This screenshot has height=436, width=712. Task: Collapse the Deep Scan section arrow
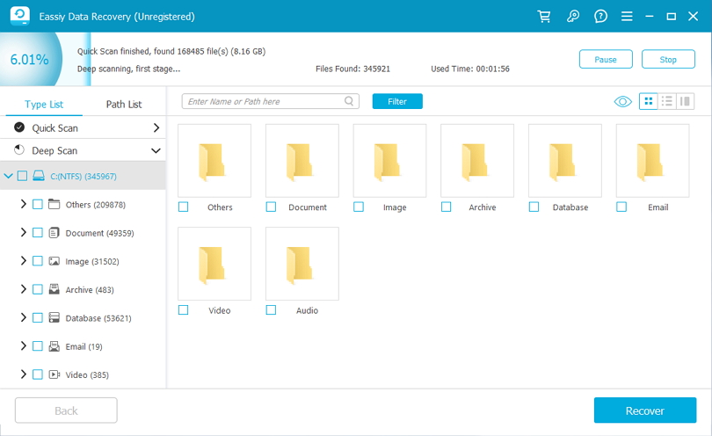(x=156, y=151)
